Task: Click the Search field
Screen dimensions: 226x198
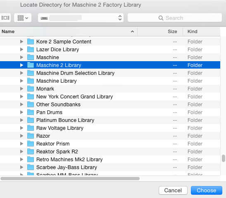Action: pyautogui.click(x=175, y=18)
